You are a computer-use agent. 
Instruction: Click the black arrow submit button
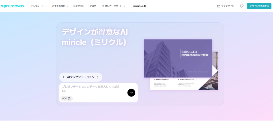[x=131, y=93]
